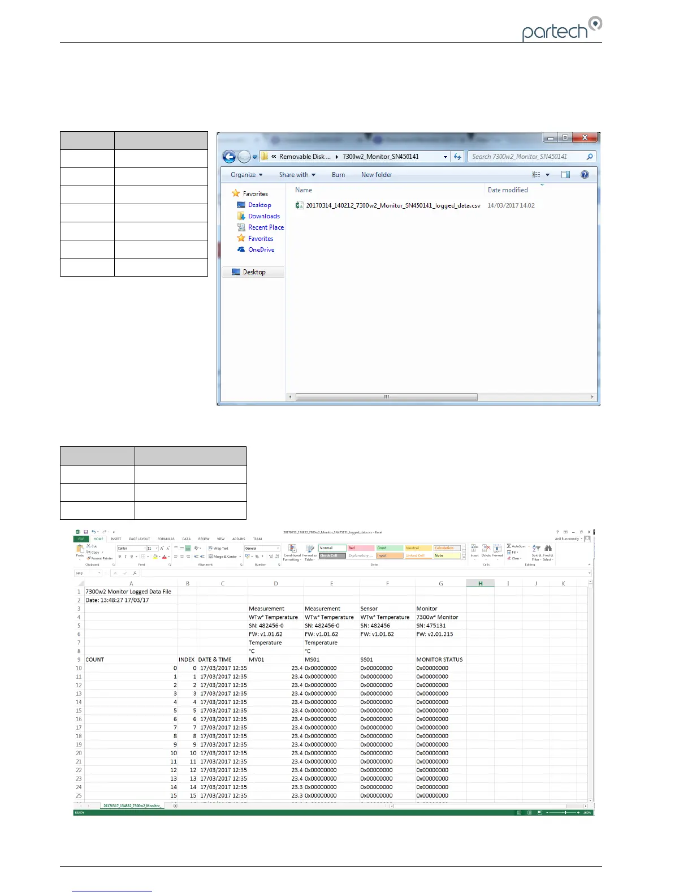Screen dimensions: 692x896
Task: Open the Organize dropdown menu
Action: coord(246,175)
